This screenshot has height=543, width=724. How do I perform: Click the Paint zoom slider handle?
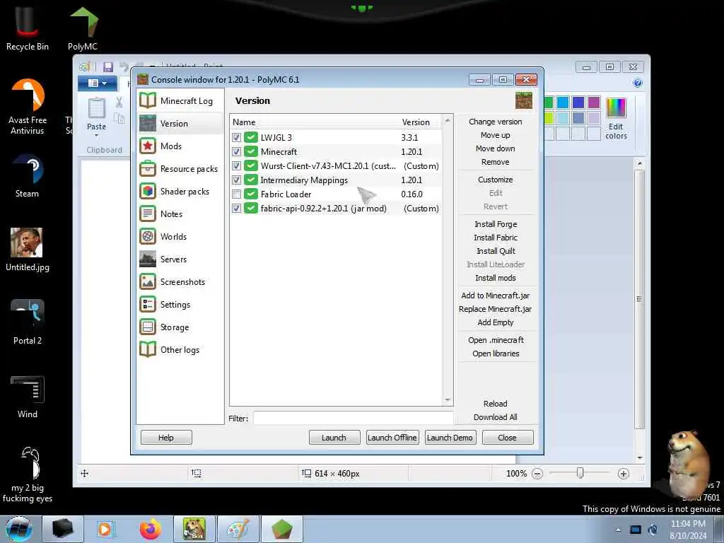580,473
